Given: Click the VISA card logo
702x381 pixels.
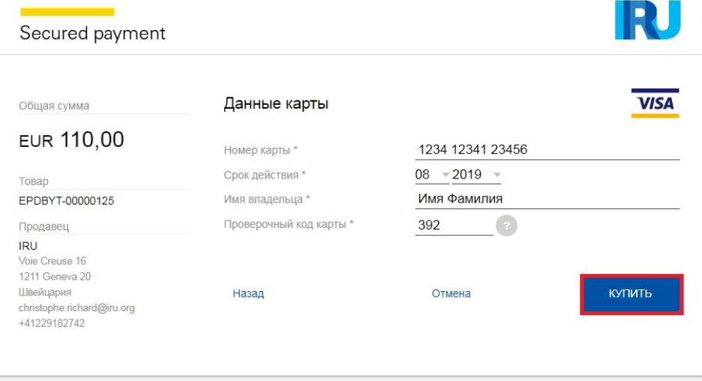Looking at the screenshot, I should point(655,103).
